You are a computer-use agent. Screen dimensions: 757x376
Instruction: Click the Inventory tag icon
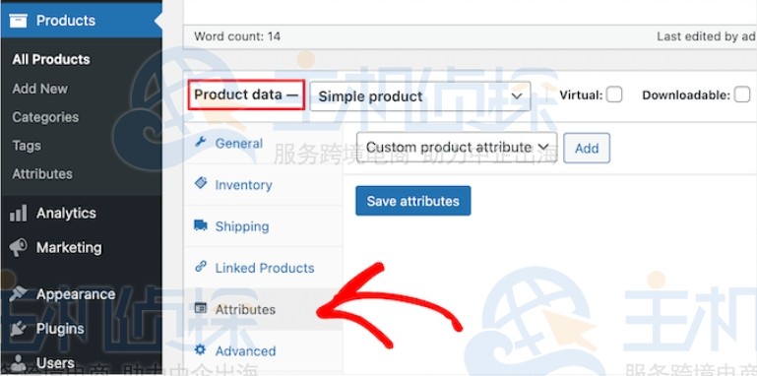201,183
